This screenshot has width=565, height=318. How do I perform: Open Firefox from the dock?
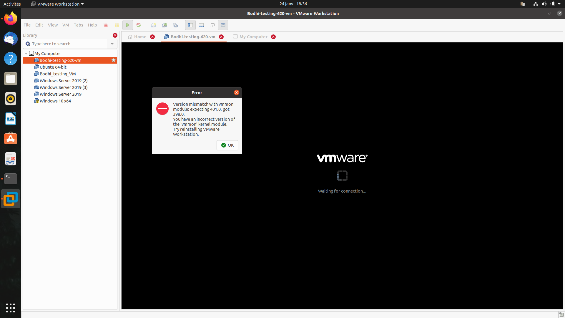point(11,19)
